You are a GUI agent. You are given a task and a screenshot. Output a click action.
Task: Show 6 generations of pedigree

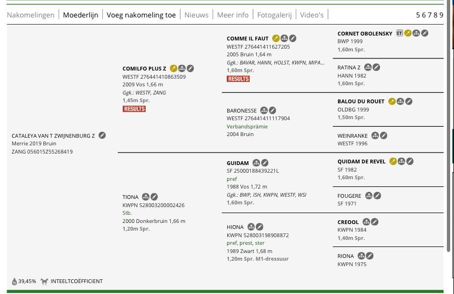[423, 15]
